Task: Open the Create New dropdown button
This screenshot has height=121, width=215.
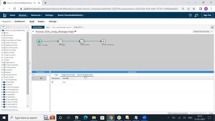Action: point(38,27)
